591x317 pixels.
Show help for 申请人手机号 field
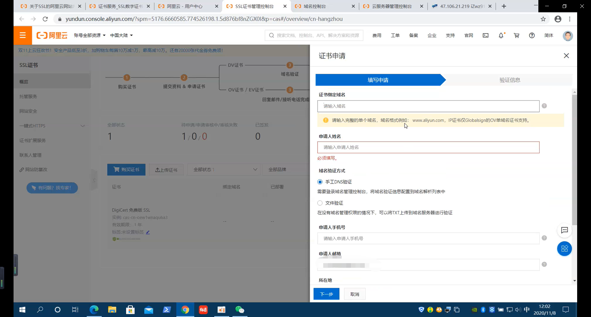tap(544, 238)
